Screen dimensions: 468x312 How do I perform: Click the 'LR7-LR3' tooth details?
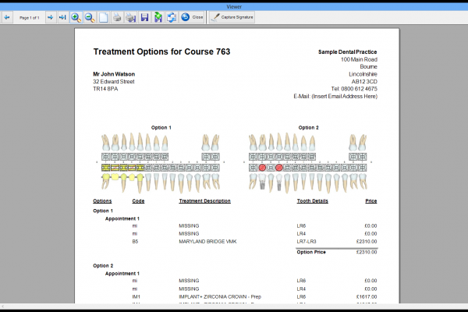[x=307, y=241]
